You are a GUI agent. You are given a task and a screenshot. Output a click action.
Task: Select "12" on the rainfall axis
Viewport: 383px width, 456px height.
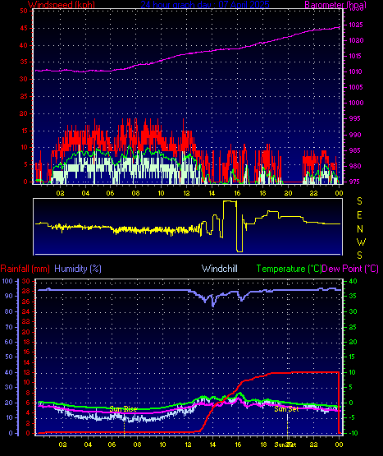point(26,372)
